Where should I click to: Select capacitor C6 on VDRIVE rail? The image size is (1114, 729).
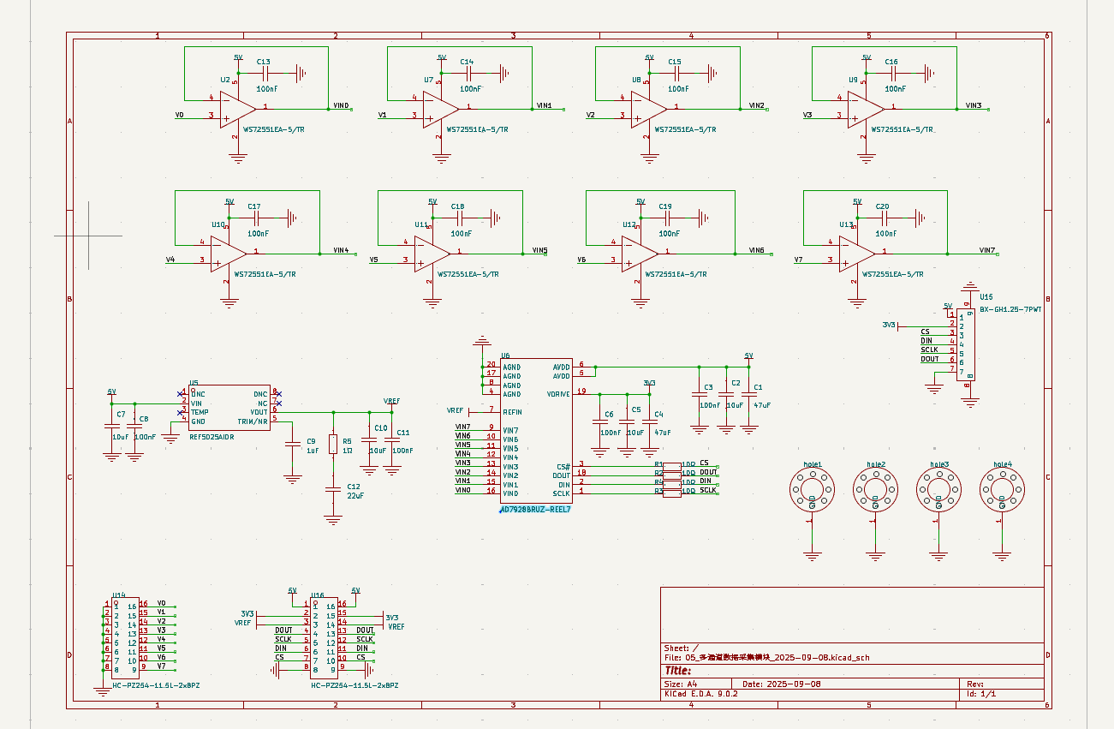pyautogui.click(x=599, y=423)
